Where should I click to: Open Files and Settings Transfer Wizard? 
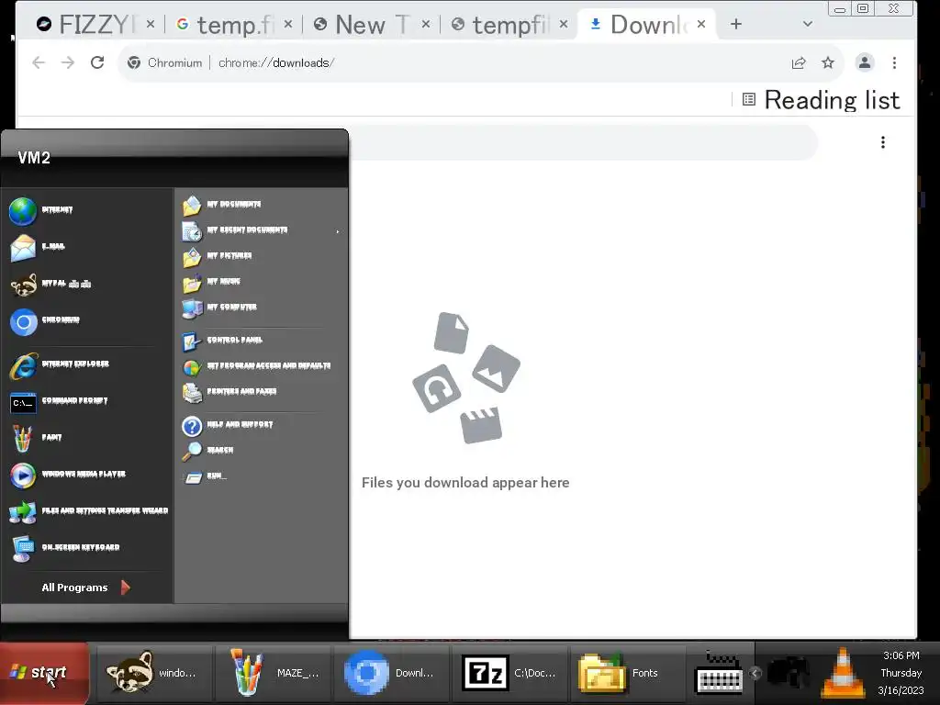pos(89,511)
